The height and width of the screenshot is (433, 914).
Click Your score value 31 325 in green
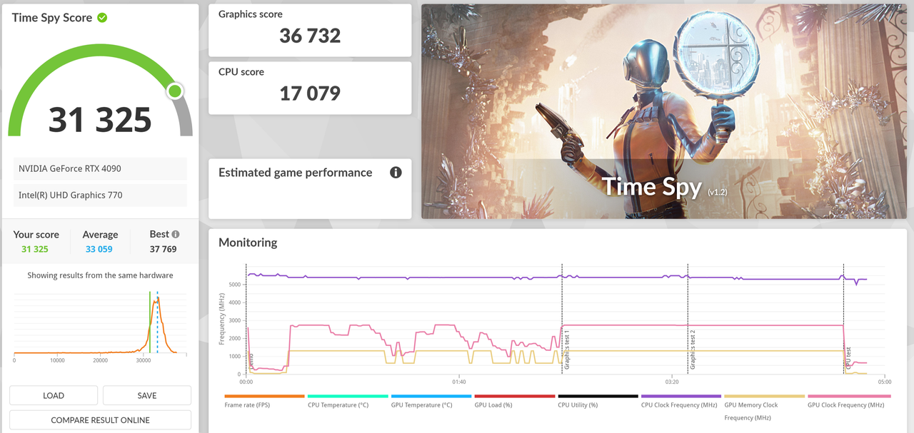(35, 249)
